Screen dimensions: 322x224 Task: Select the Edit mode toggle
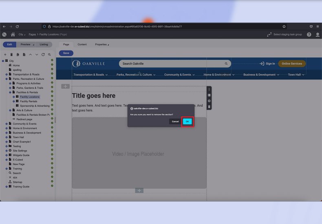(x=9, y=44)
